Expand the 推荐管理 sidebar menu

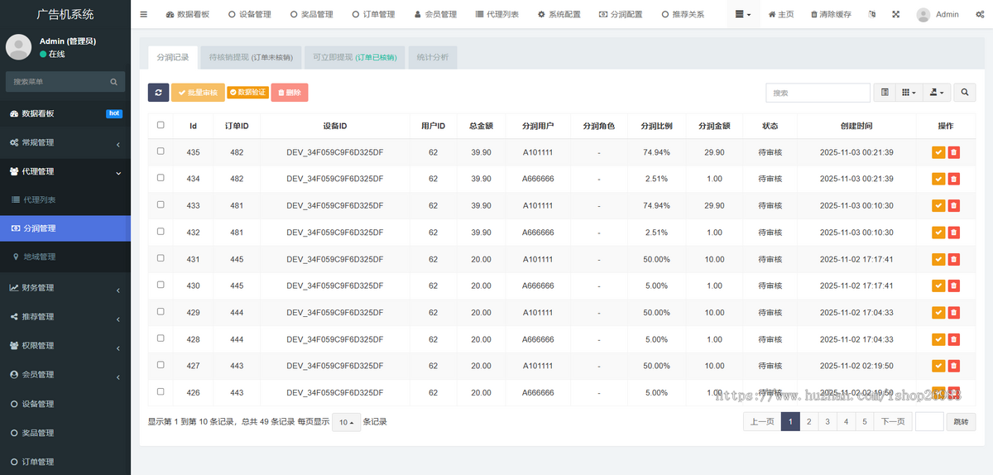(x=65, y=316)
